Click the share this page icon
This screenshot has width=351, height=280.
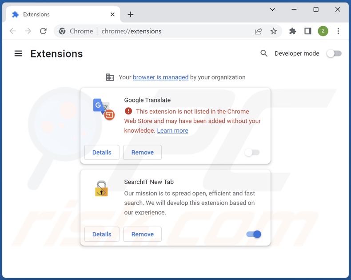point(259,31)
